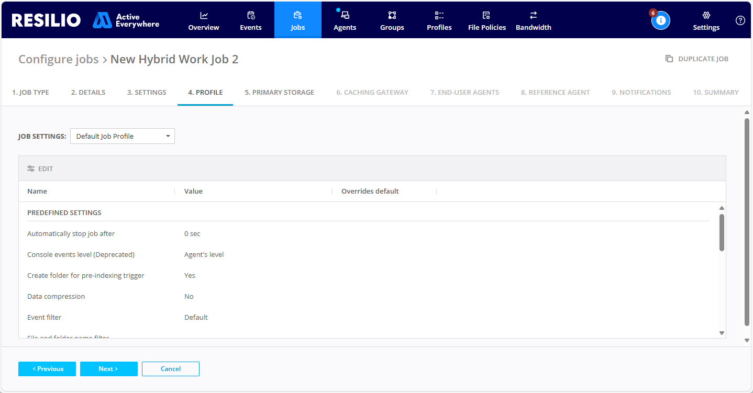
Task: Expand the Job Settings profile dropdown
Action: (x=123, y=137)
